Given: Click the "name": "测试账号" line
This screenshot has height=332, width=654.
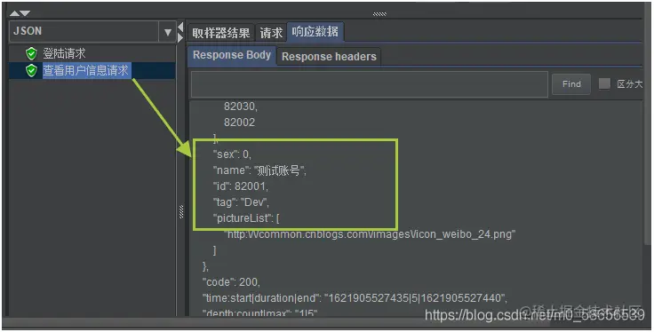Looking at the screenshot, I should (259, 170).
